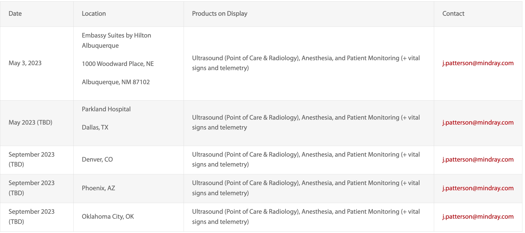
Task: Select the Contact column header
Action: coord(453,14)
